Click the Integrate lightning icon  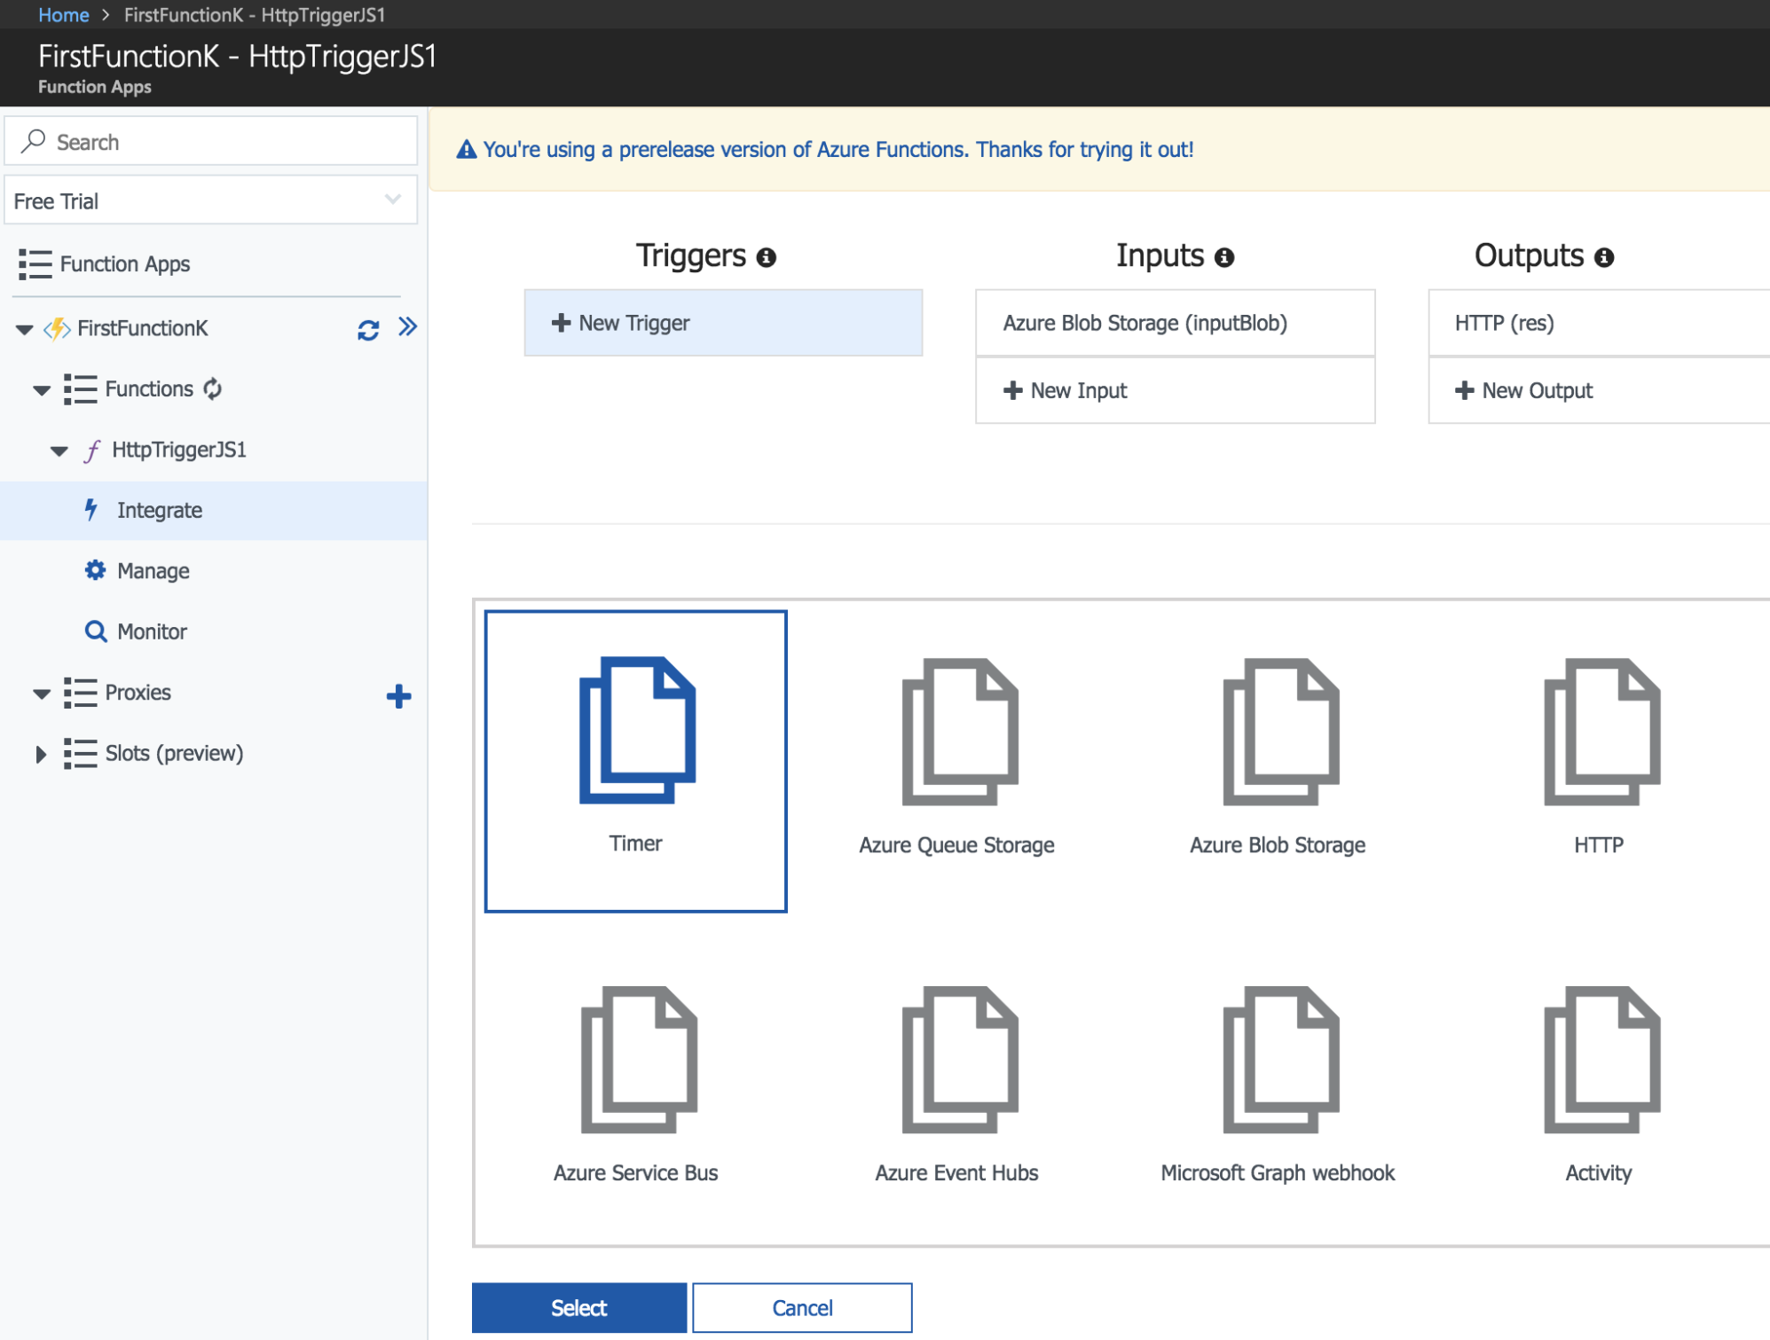coord(90,509)
